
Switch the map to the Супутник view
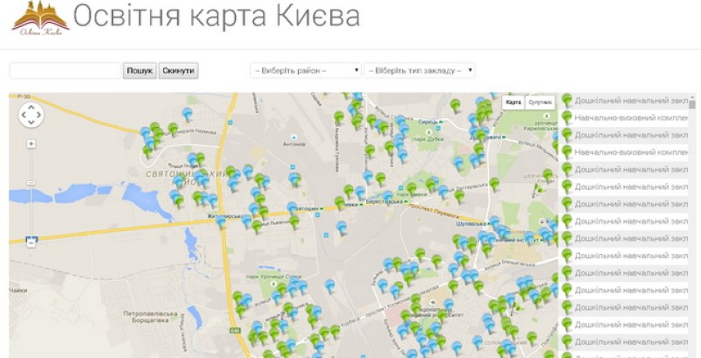[540, 102]
